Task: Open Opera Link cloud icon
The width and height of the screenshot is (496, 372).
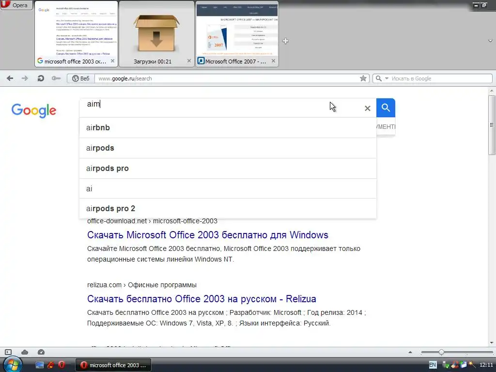Action: [x=25, y=352]
